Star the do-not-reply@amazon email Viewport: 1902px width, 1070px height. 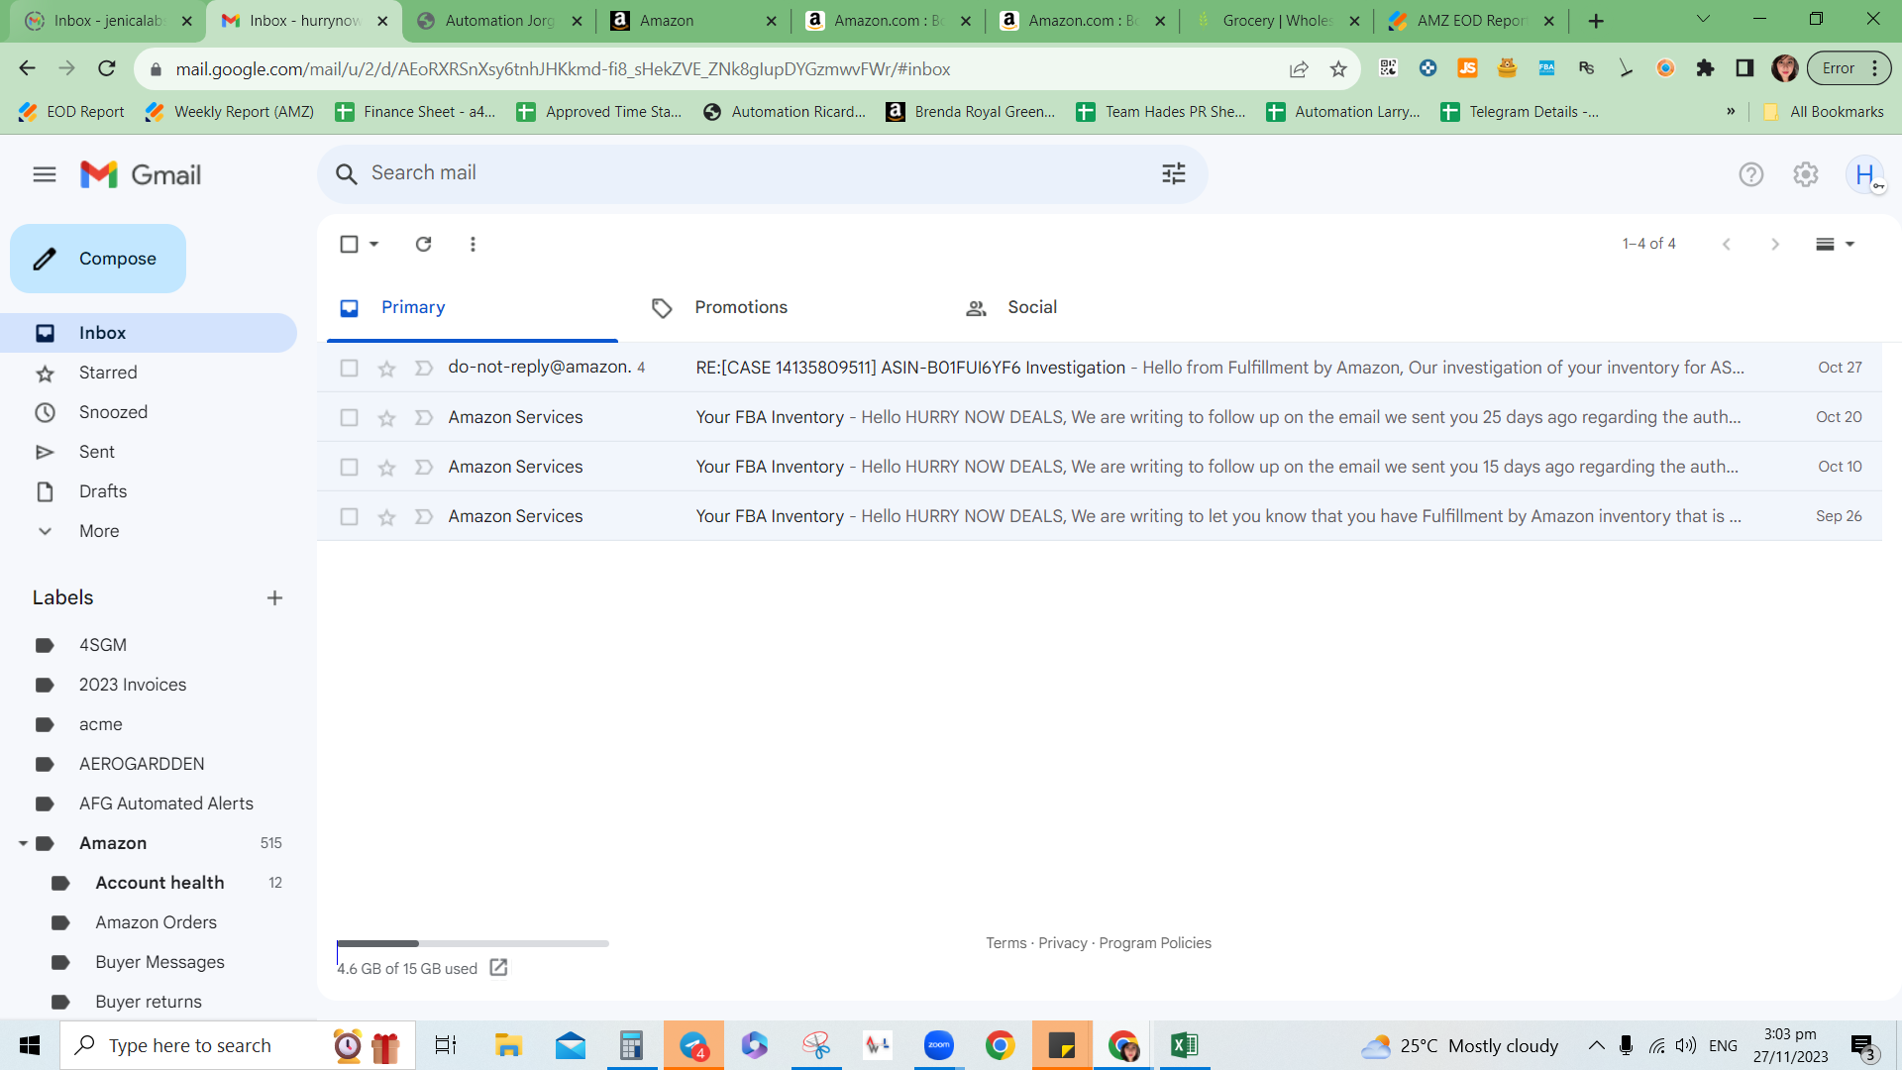coord(386,369)
